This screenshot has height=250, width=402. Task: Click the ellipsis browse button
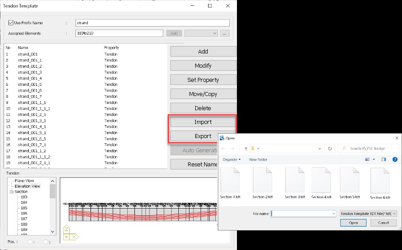(x=225, y=33)
